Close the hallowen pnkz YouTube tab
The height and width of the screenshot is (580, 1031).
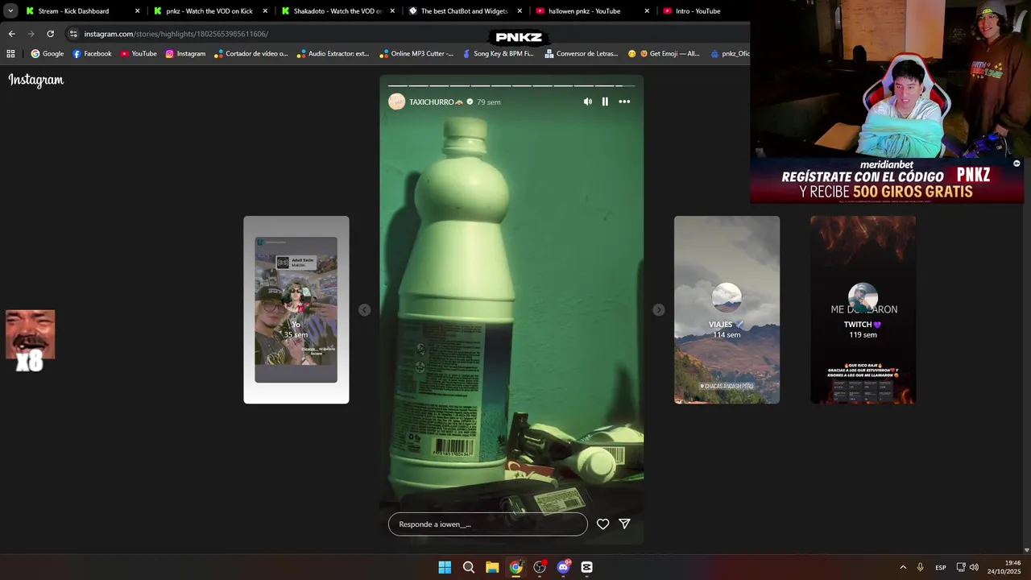[x=647, y=11]
